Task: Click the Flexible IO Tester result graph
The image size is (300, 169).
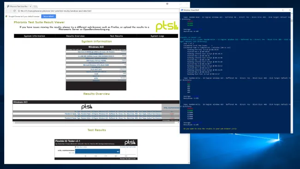Action: 96,150
